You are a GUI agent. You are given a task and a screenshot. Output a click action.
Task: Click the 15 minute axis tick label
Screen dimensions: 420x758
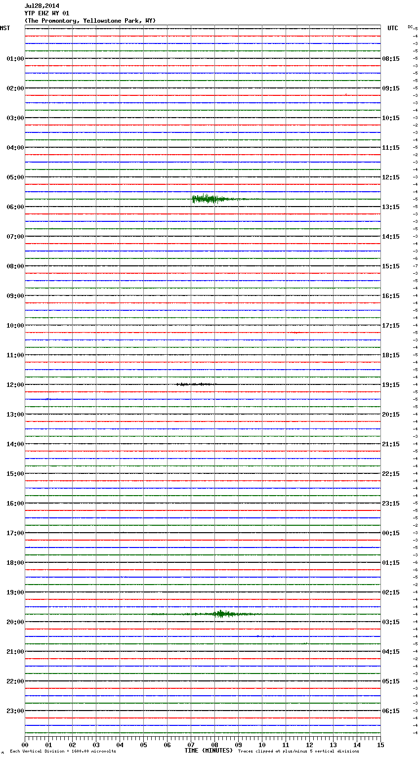(x=380, y=745)
